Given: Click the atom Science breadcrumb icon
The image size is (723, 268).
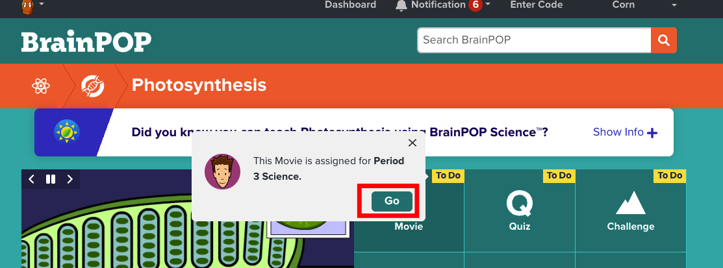Looking at the screenshot, I should click(x=41, y=86).
